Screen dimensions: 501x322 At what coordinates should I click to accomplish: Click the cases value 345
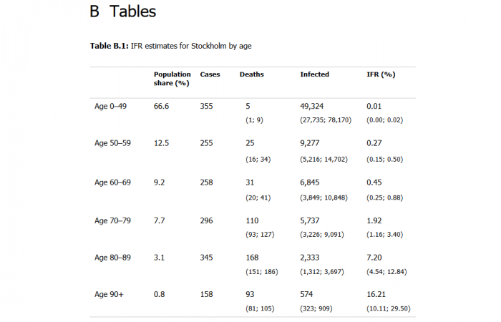207,255
